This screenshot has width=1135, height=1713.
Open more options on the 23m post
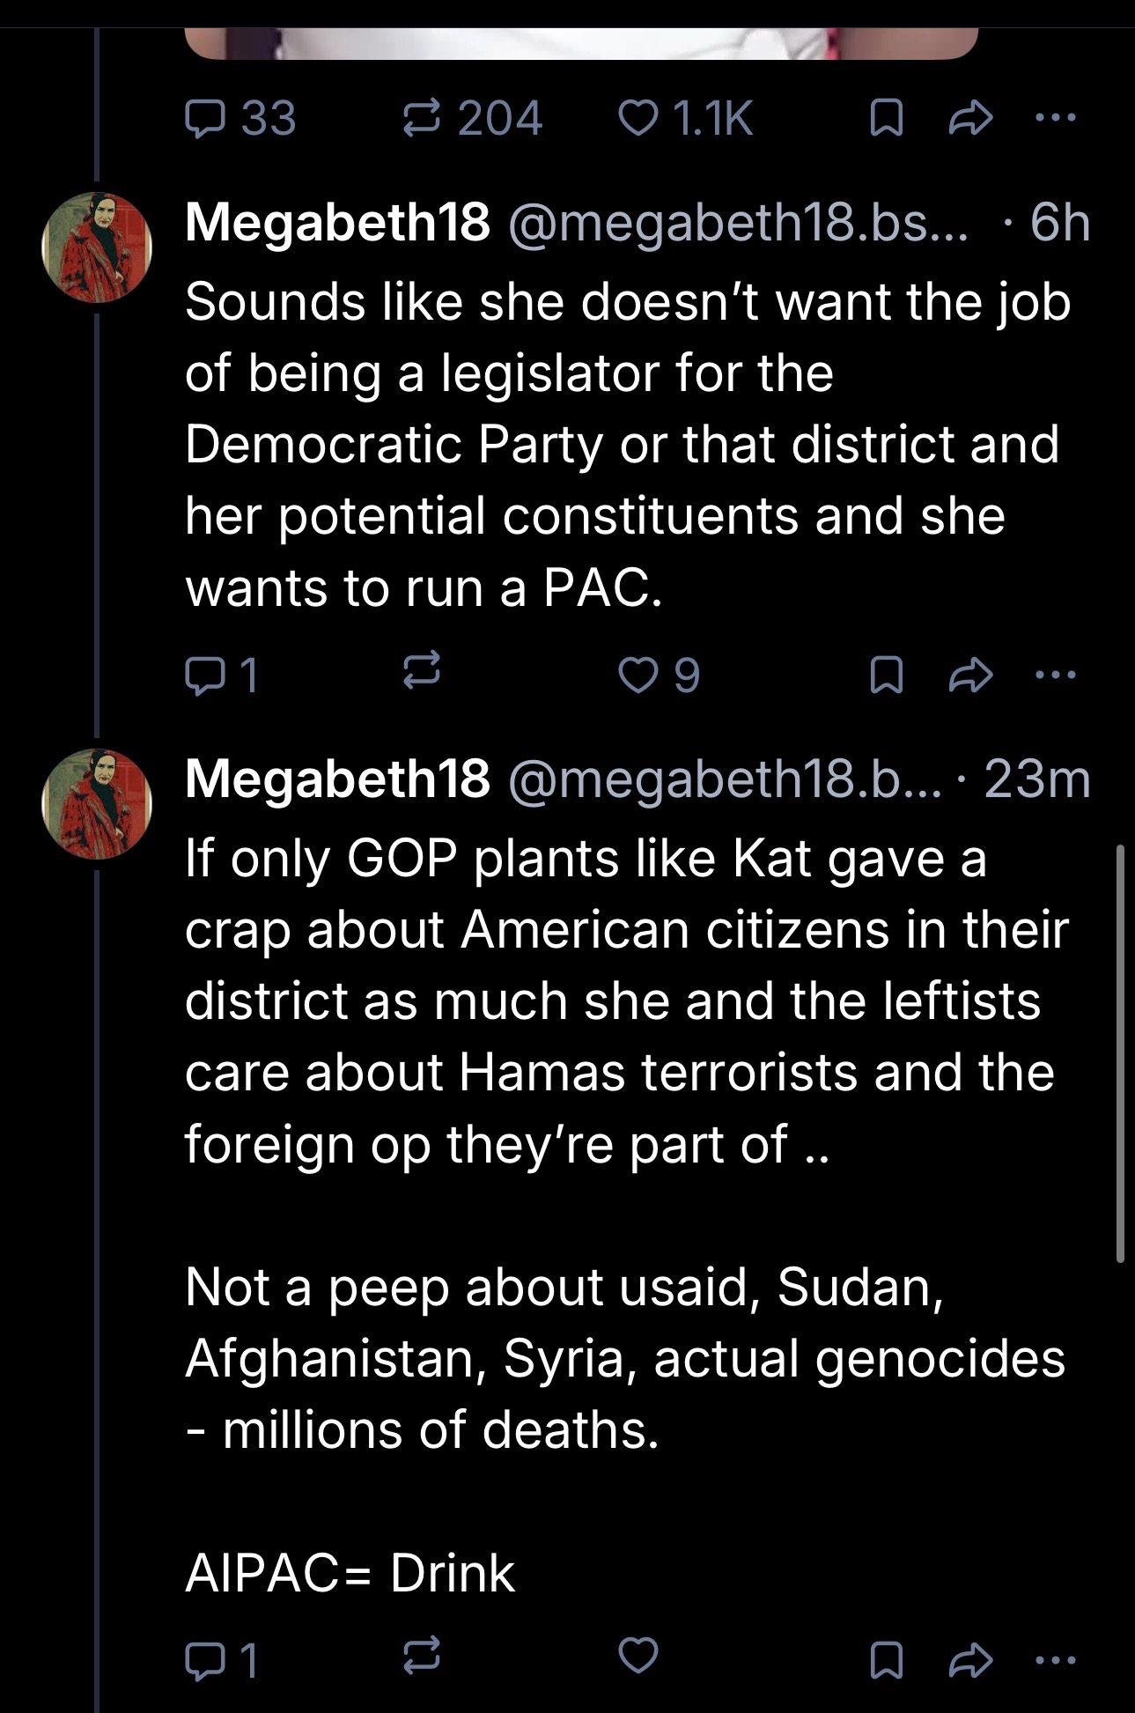[1056, 1660]
